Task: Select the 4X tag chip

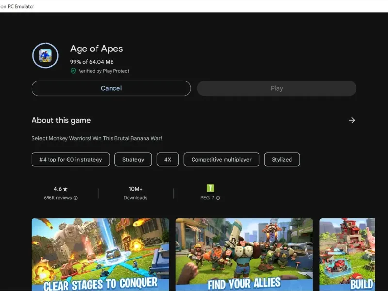Action: (168, 160)
